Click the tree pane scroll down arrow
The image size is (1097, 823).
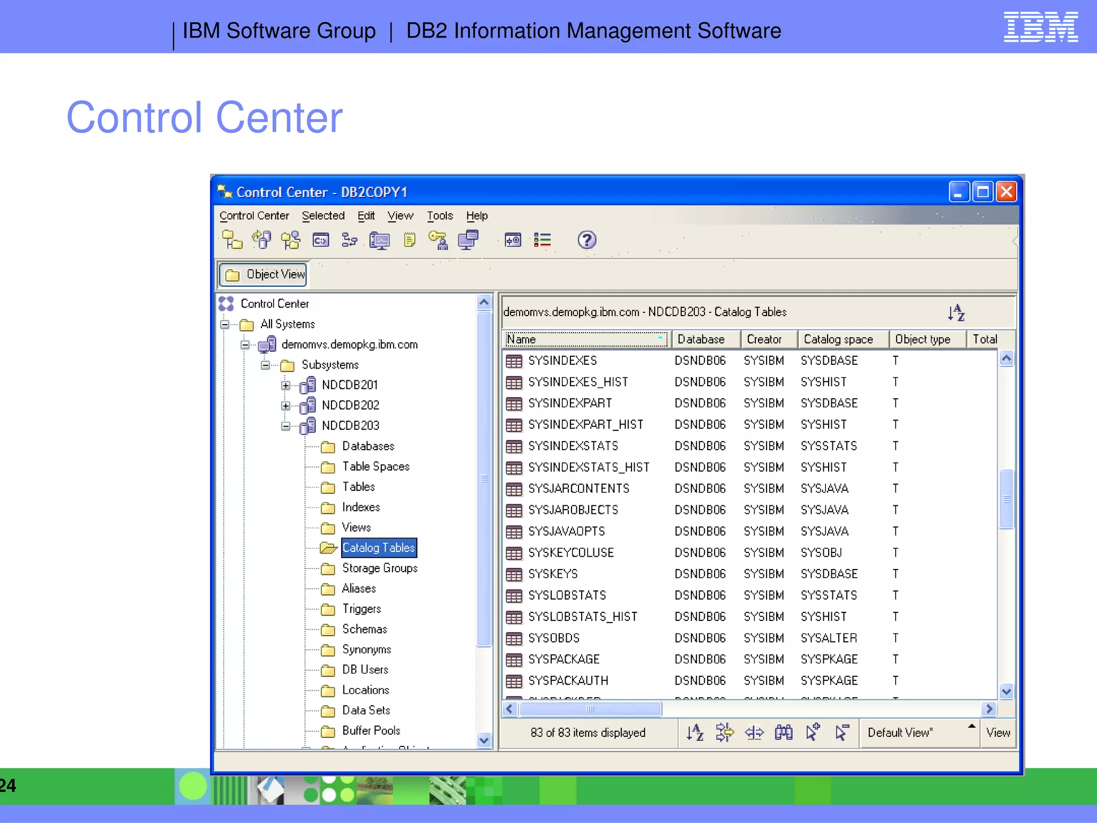[x=484, y=740]
